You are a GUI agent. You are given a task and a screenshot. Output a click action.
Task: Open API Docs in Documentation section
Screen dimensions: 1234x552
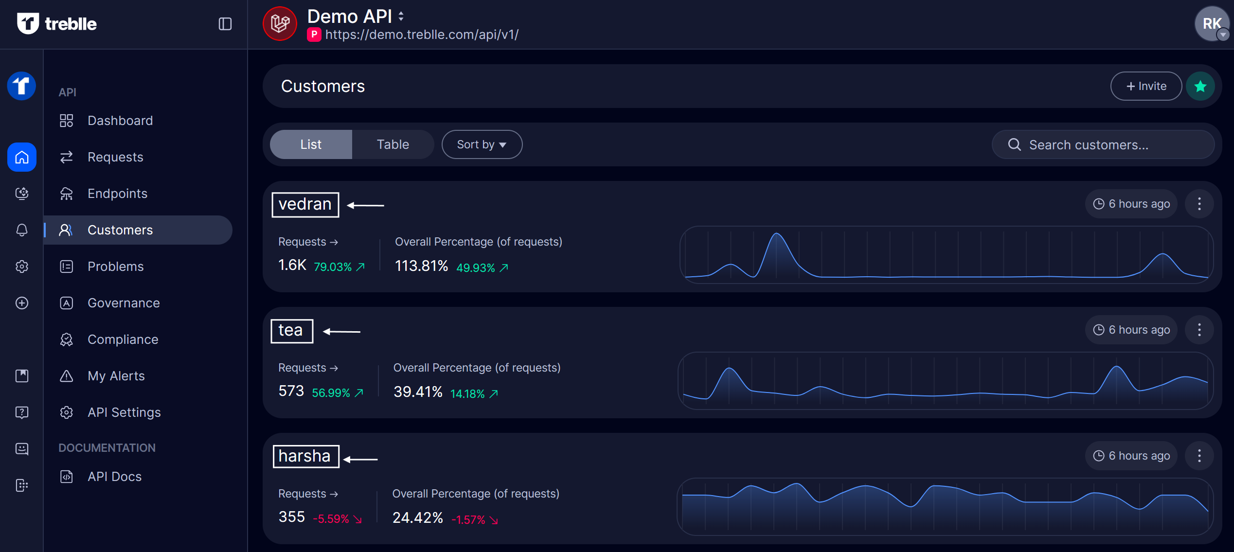point(114,477)
